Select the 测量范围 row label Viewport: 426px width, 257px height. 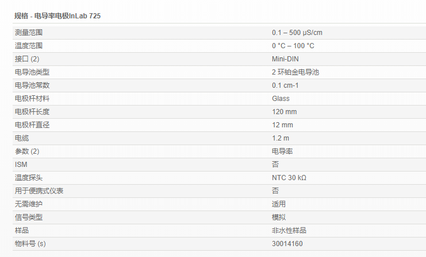point(29,33)
